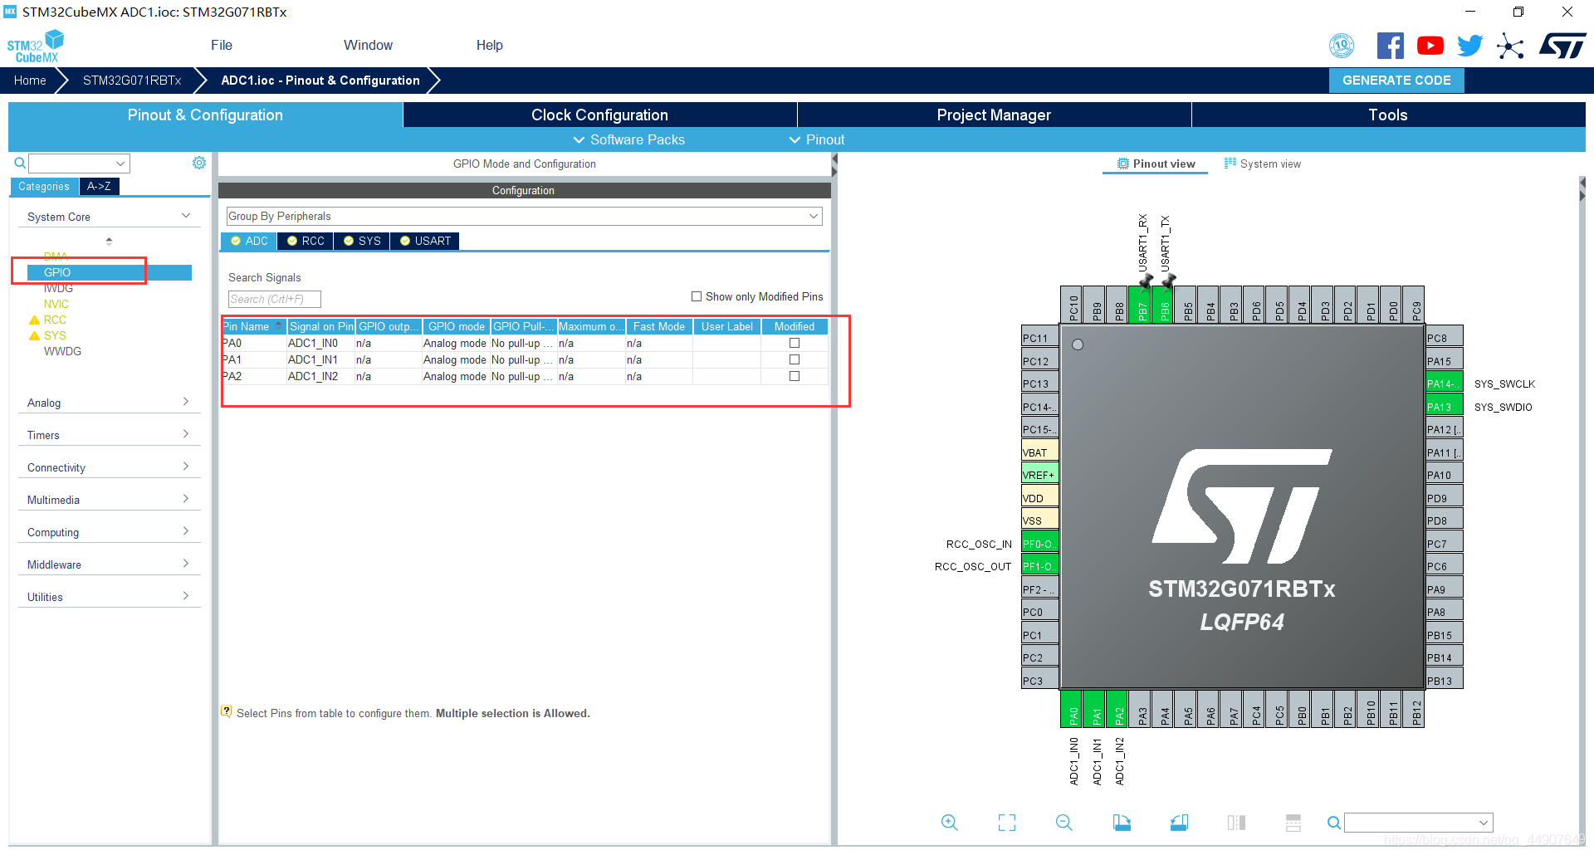
Task: Switch to the A->Z list tab
Action: point(100,186)
